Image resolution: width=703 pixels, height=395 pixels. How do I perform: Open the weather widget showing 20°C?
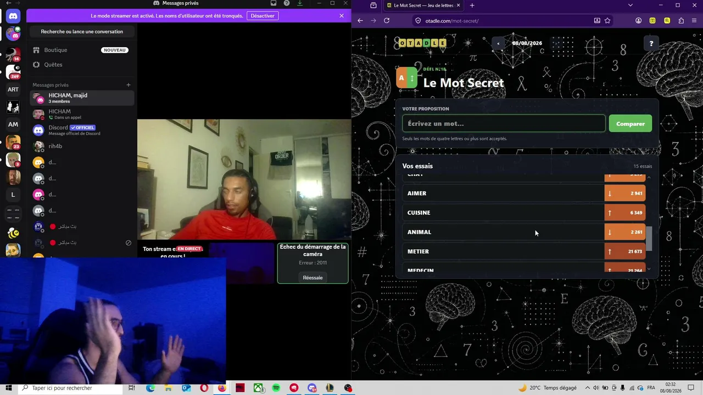[548, 388]
